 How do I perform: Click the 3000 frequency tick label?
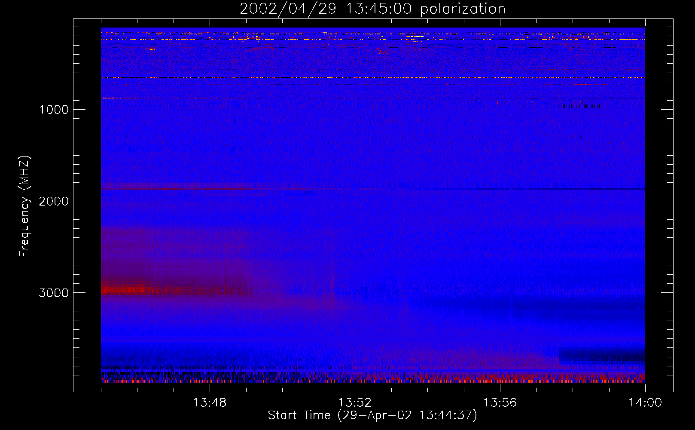(54, 293)
